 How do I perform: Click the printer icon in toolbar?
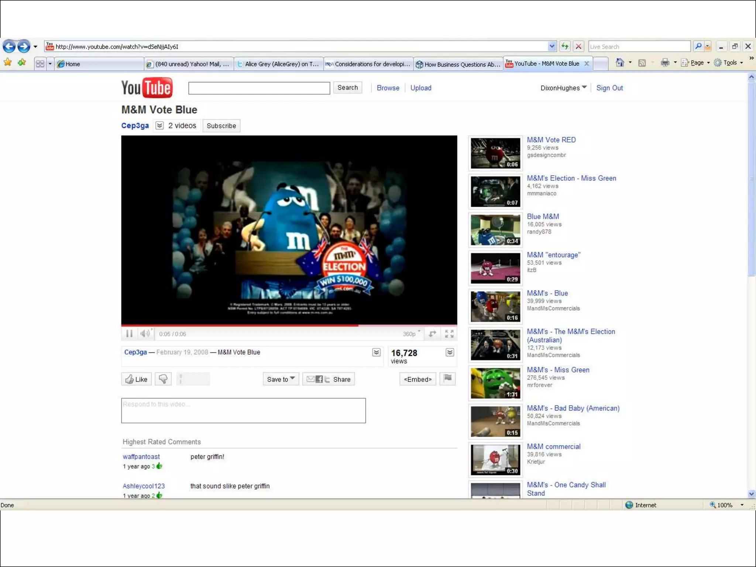pos(665,63)
